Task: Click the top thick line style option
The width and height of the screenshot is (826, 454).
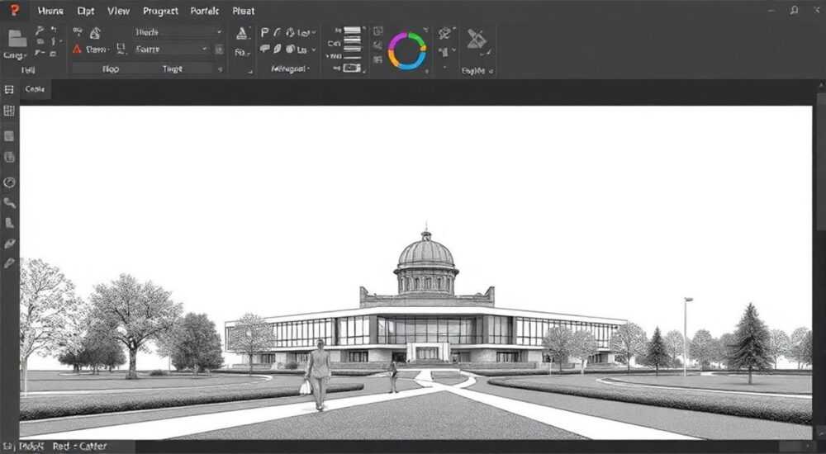Action: pos(352,30)
